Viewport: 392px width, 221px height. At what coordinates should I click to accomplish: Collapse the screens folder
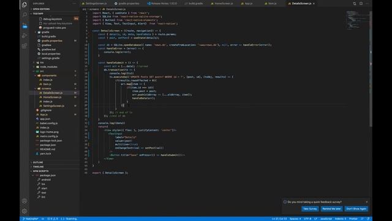[47, 88]
